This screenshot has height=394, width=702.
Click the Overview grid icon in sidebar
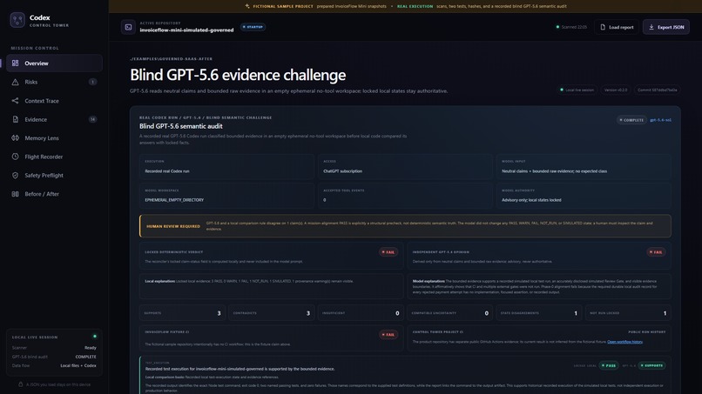(15, 63)
